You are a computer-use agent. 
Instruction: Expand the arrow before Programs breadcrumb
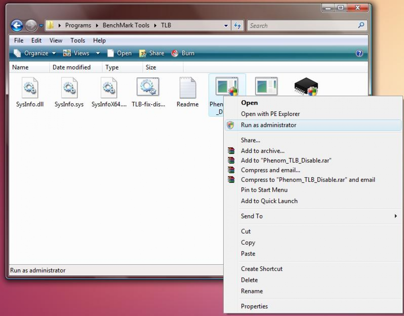pyautogui.click(x=59, y=26)
